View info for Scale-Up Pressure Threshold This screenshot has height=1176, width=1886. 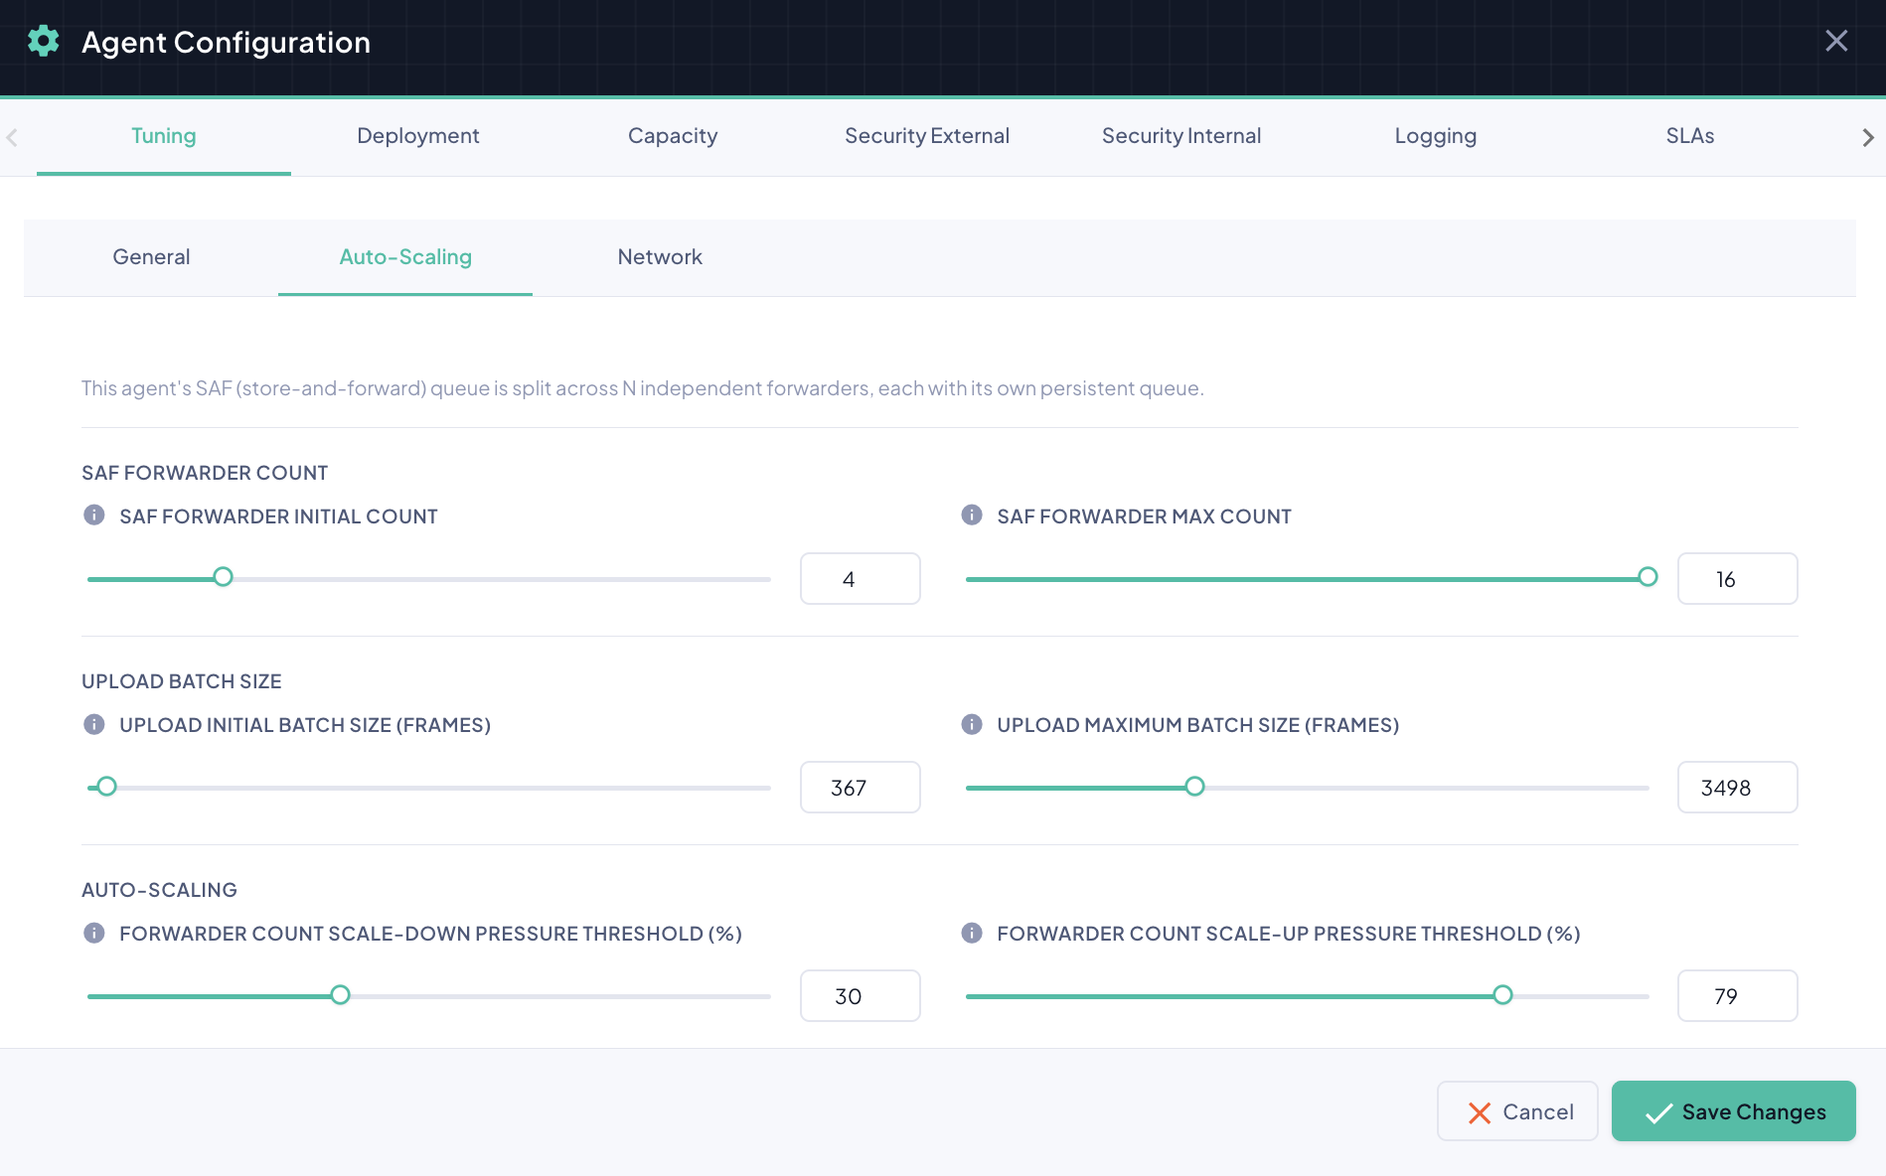pyautogui.click(x=972, y=933)
